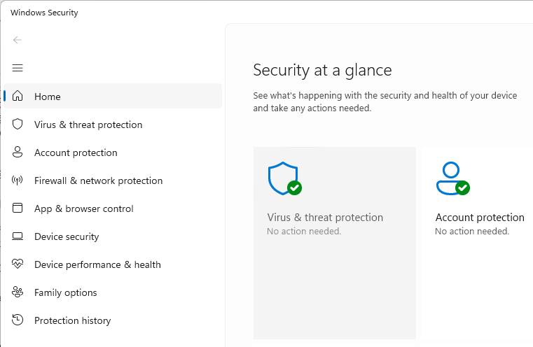Click the family people icon in sidebar
The height and width of the screenshot is (347, 533).
tap(18, 292)
